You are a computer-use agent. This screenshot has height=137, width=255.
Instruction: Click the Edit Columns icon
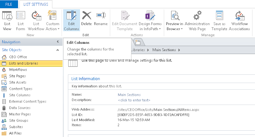(x=71, y=16)
